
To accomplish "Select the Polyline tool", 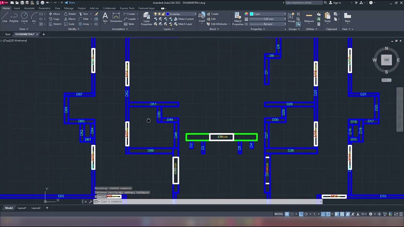I will tap(14, 17).
